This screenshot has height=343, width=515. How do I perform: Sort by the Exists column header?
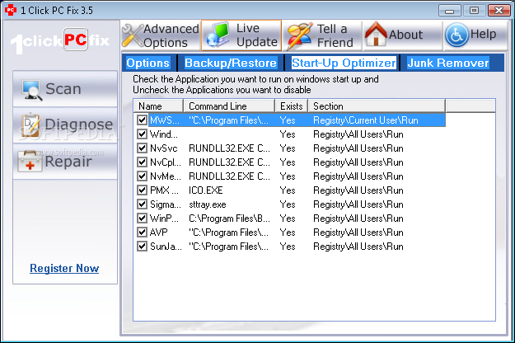[x=292, y=106]
